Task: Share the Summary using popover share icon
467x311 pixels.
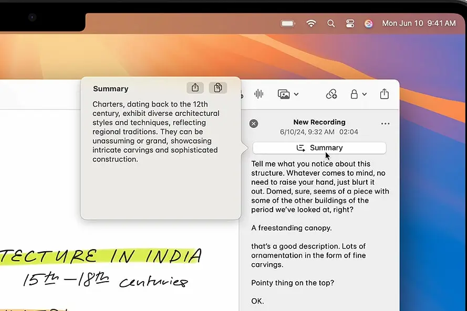Action: [195, 88]
